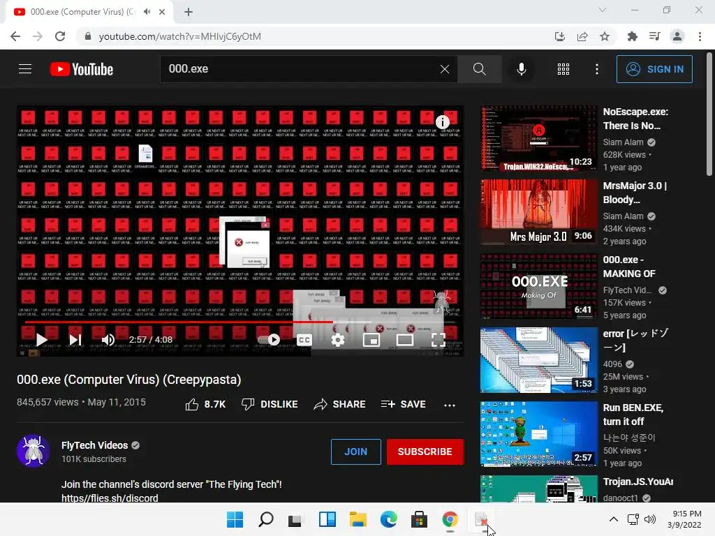Screen dimensions: 715x536
Task: Skip to the next video
Action: pyautogui.click(x=75, y=340)
